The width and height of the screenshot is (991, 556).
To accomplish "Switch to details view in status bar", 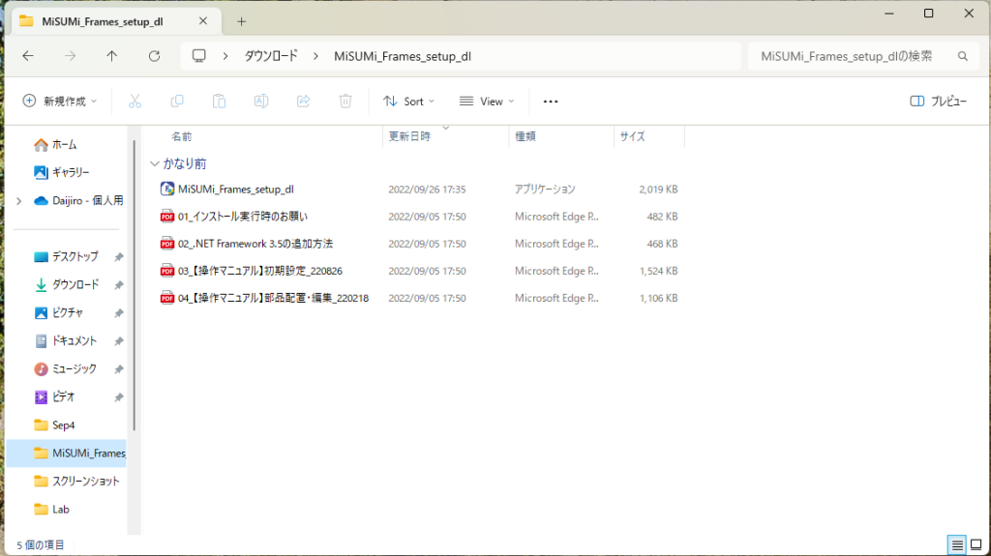I will click(x=956, y=545).
